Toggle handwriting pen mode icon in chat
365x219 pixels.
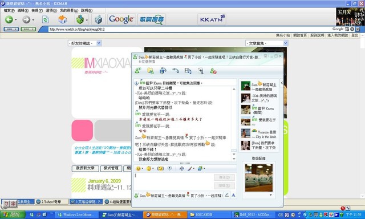pos(227,195)
